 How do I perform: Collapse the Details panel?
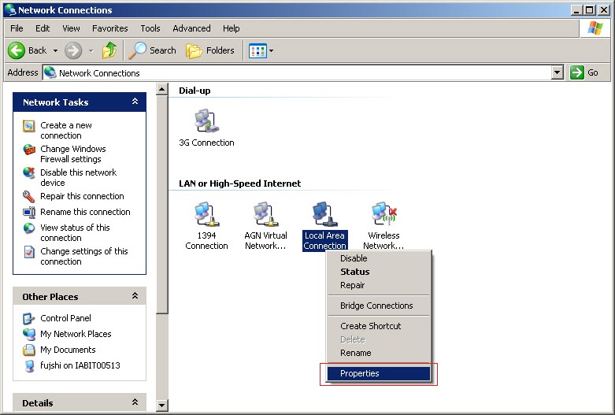tap(135, 402)
